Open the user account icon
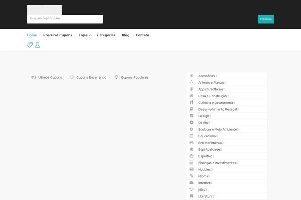 click(38, 45)
